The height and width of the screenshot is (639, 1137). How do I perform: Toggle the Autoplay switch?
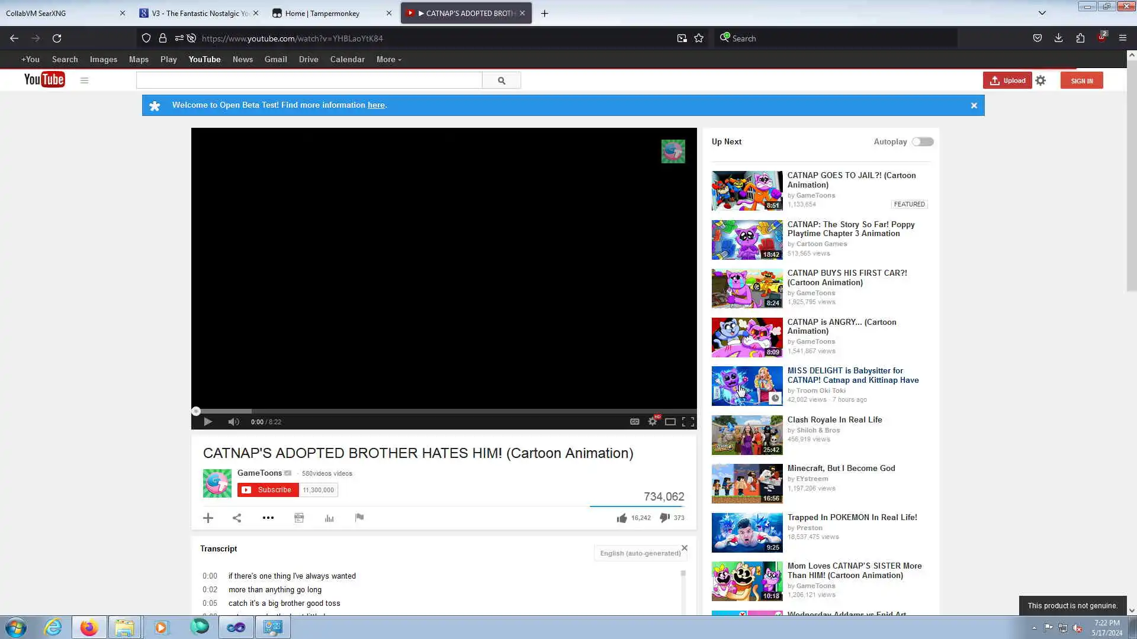coord(922,142)
